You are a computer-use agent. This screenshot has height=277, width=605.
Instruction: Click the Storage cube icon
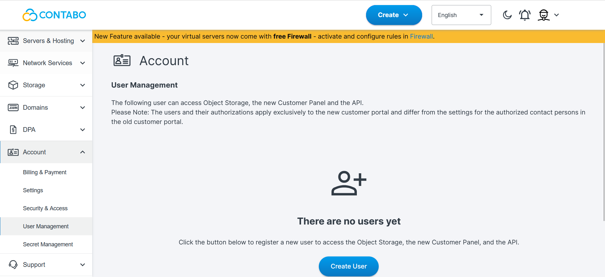point(13,85)
